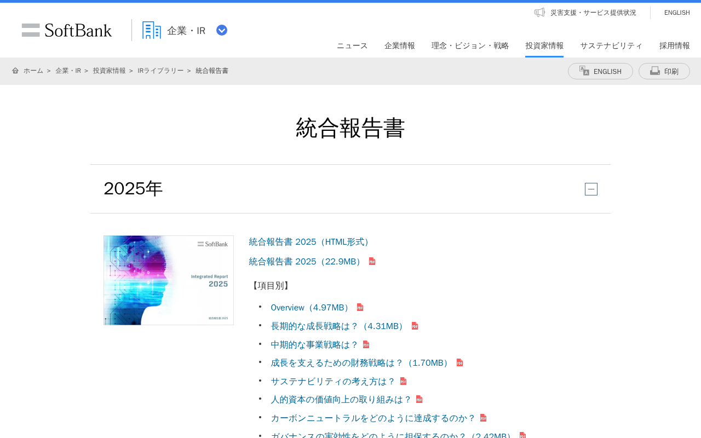The width and height of the screenshot is (701, 438).
Task: Go to 企業・IR breadcrumb link
Action: pyautogui.click(x=68, y=71)
